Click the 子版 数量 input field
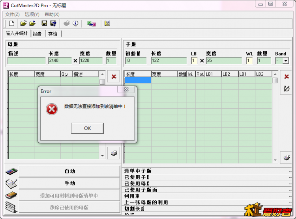Screen dimensions: 296x219 pos(264,61)
